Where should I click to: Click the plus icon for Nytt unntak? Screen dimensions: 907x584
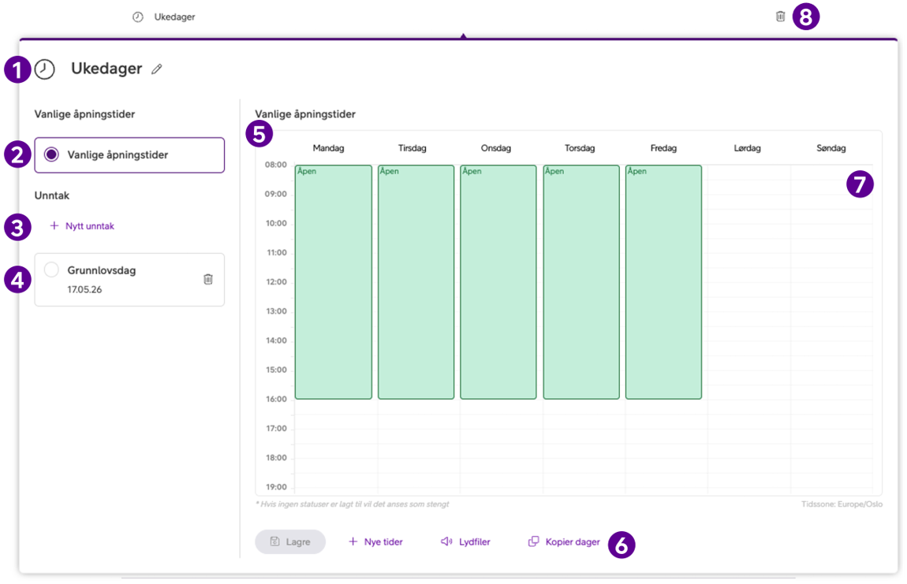pyautogui.click(x=54, y=226)
